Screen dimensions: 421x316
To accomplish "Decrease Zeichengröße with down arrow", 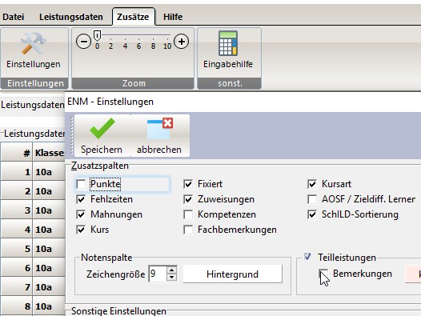I will pyautogui.click(x=171, y=278).
